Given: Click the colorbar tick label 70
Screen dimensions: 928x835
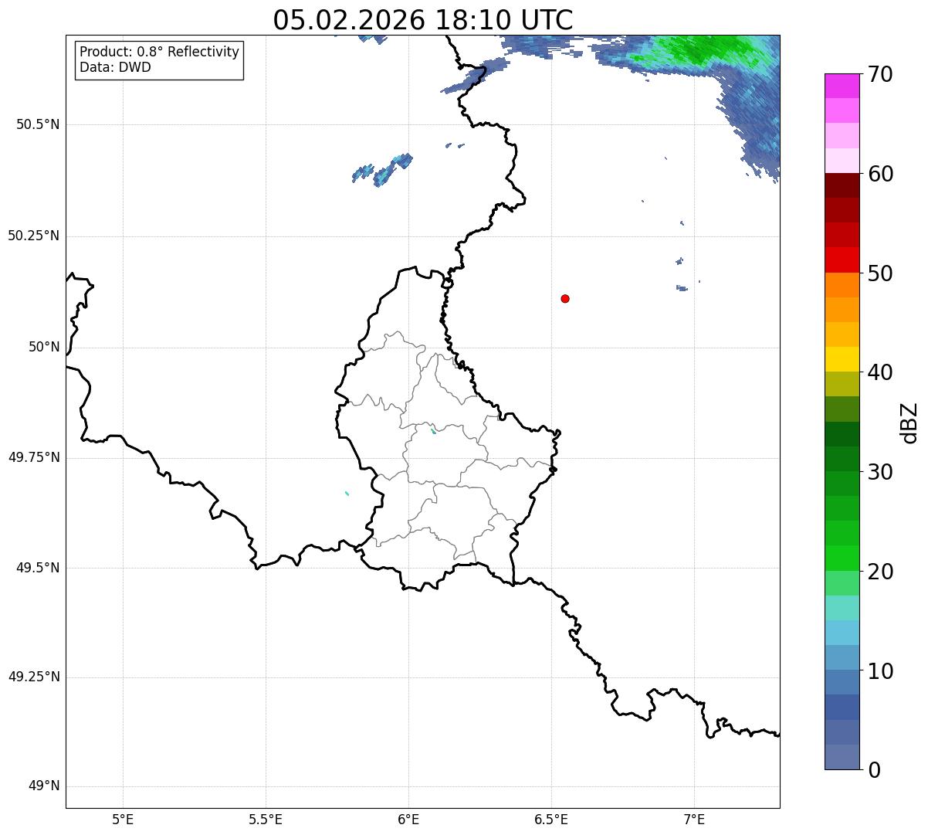Looking at the screenshot, I should coord(880,74).
